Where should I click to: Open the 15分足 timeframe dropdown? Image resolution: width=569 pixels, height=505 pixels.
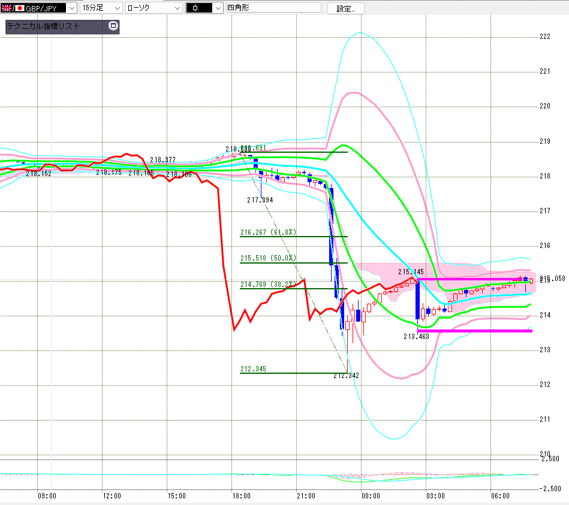tap(101, 8)
